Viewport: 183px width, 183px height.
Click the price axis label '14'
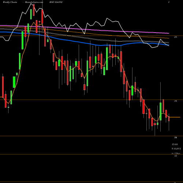[x=175, y=138]
